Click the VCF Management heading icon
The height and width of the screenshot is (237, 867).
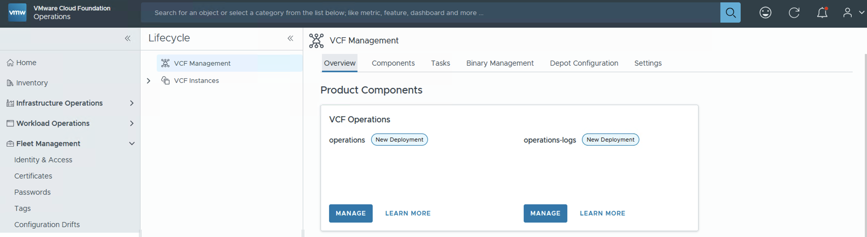click(x=316, y=41)
